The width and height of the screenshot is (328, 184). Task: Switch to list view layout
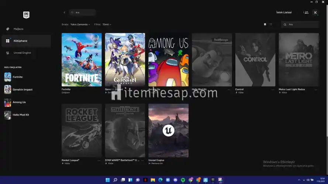pyautogui.click(x=271, y=24)
